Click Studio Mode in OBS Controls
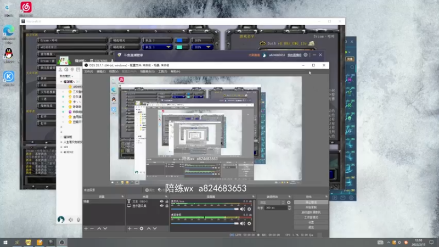439x247 pixels. pyautogui.click(x=311, y=217)
